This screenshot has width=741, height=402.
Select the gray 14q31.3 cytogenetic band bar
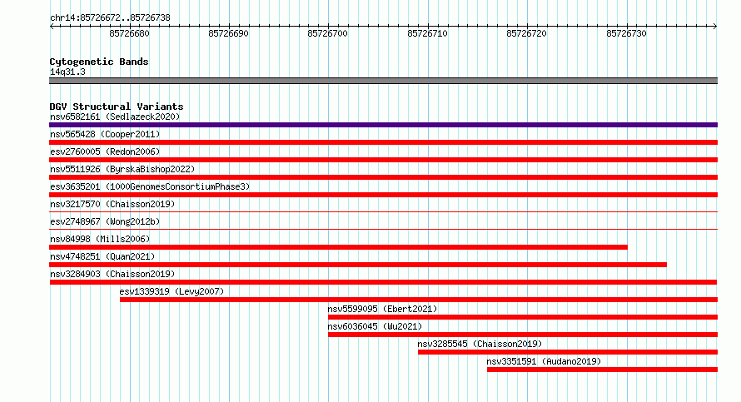[383, 81]
